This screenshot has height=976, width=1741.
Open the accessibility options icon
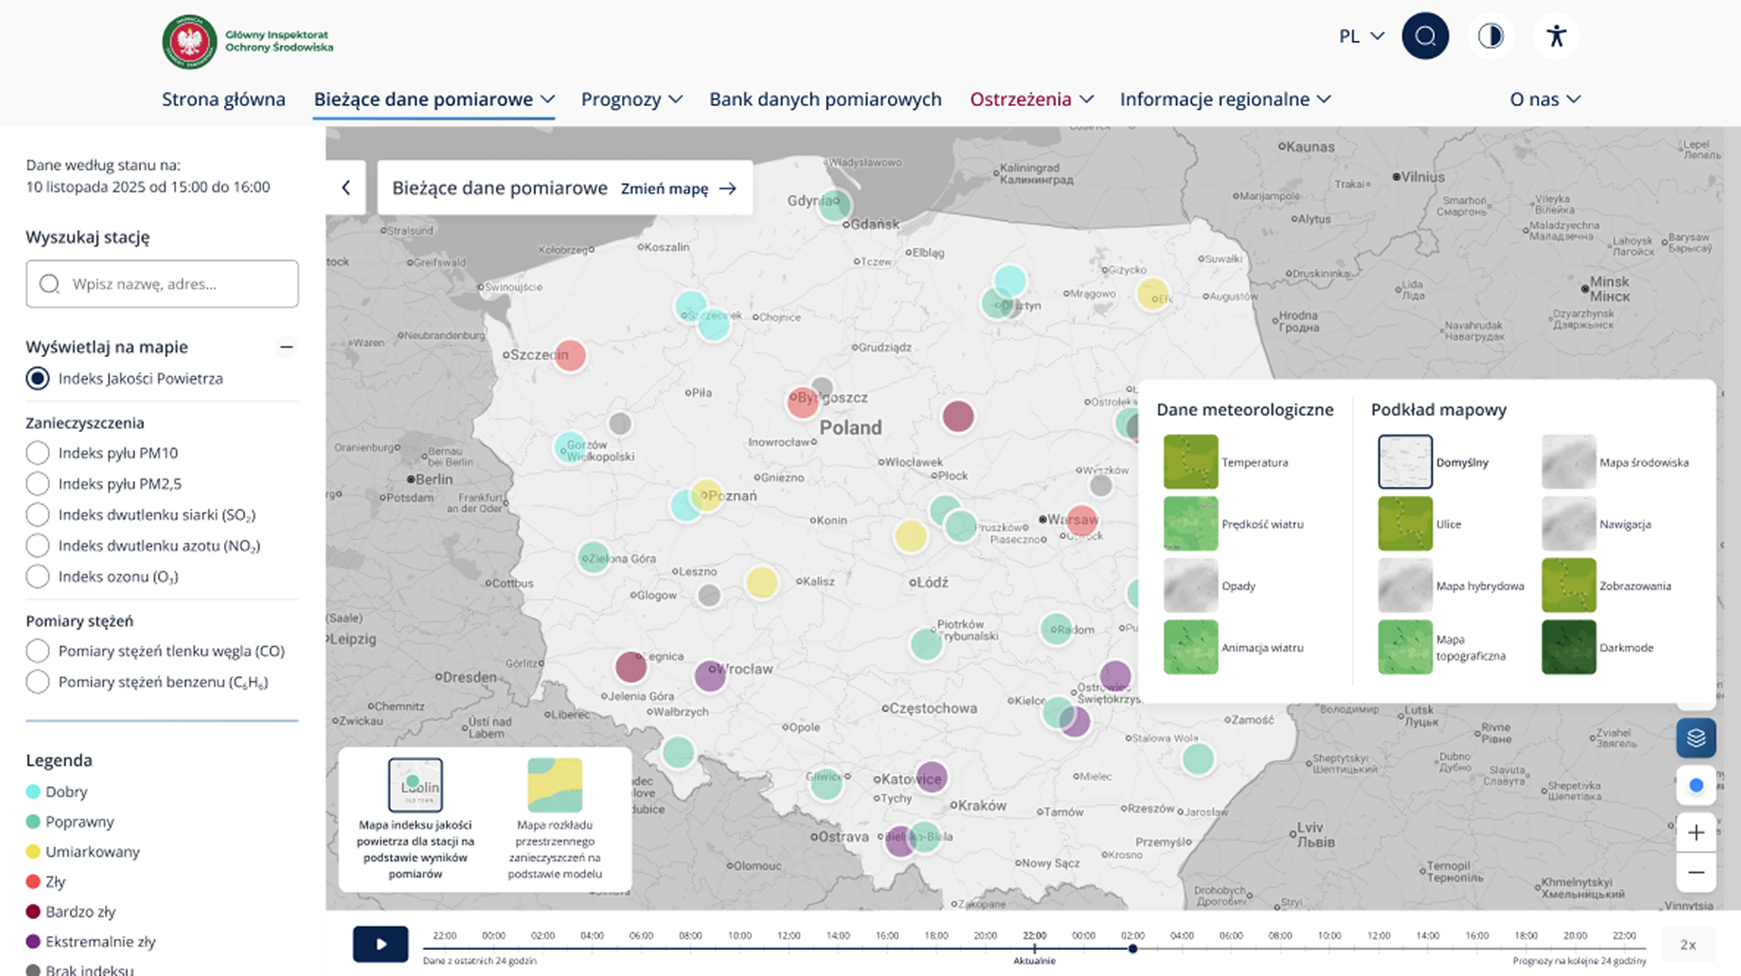tap(1556, 36)
